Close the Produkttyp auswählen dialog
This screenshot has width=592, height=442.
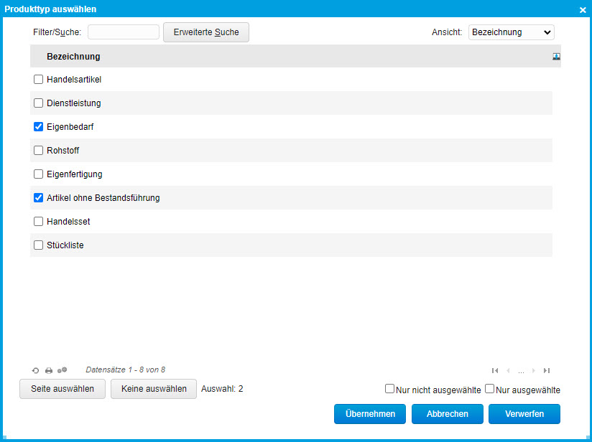583,9
